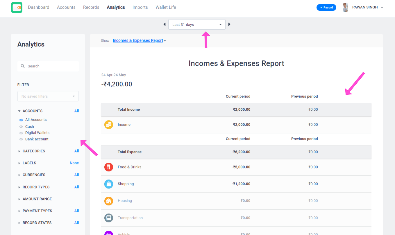
Task: Open the Last 31 days dropdown
Action: tap(197, 24)
